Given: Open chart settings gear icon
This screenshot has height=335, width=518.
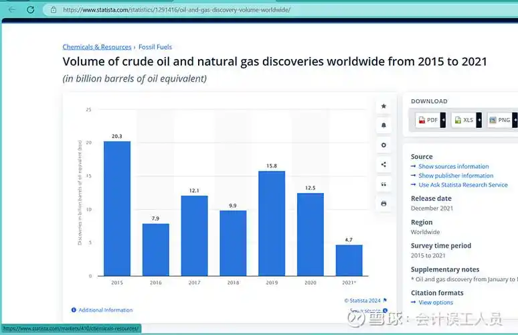Looking at the screenshot, I should [x=383, y=145].
